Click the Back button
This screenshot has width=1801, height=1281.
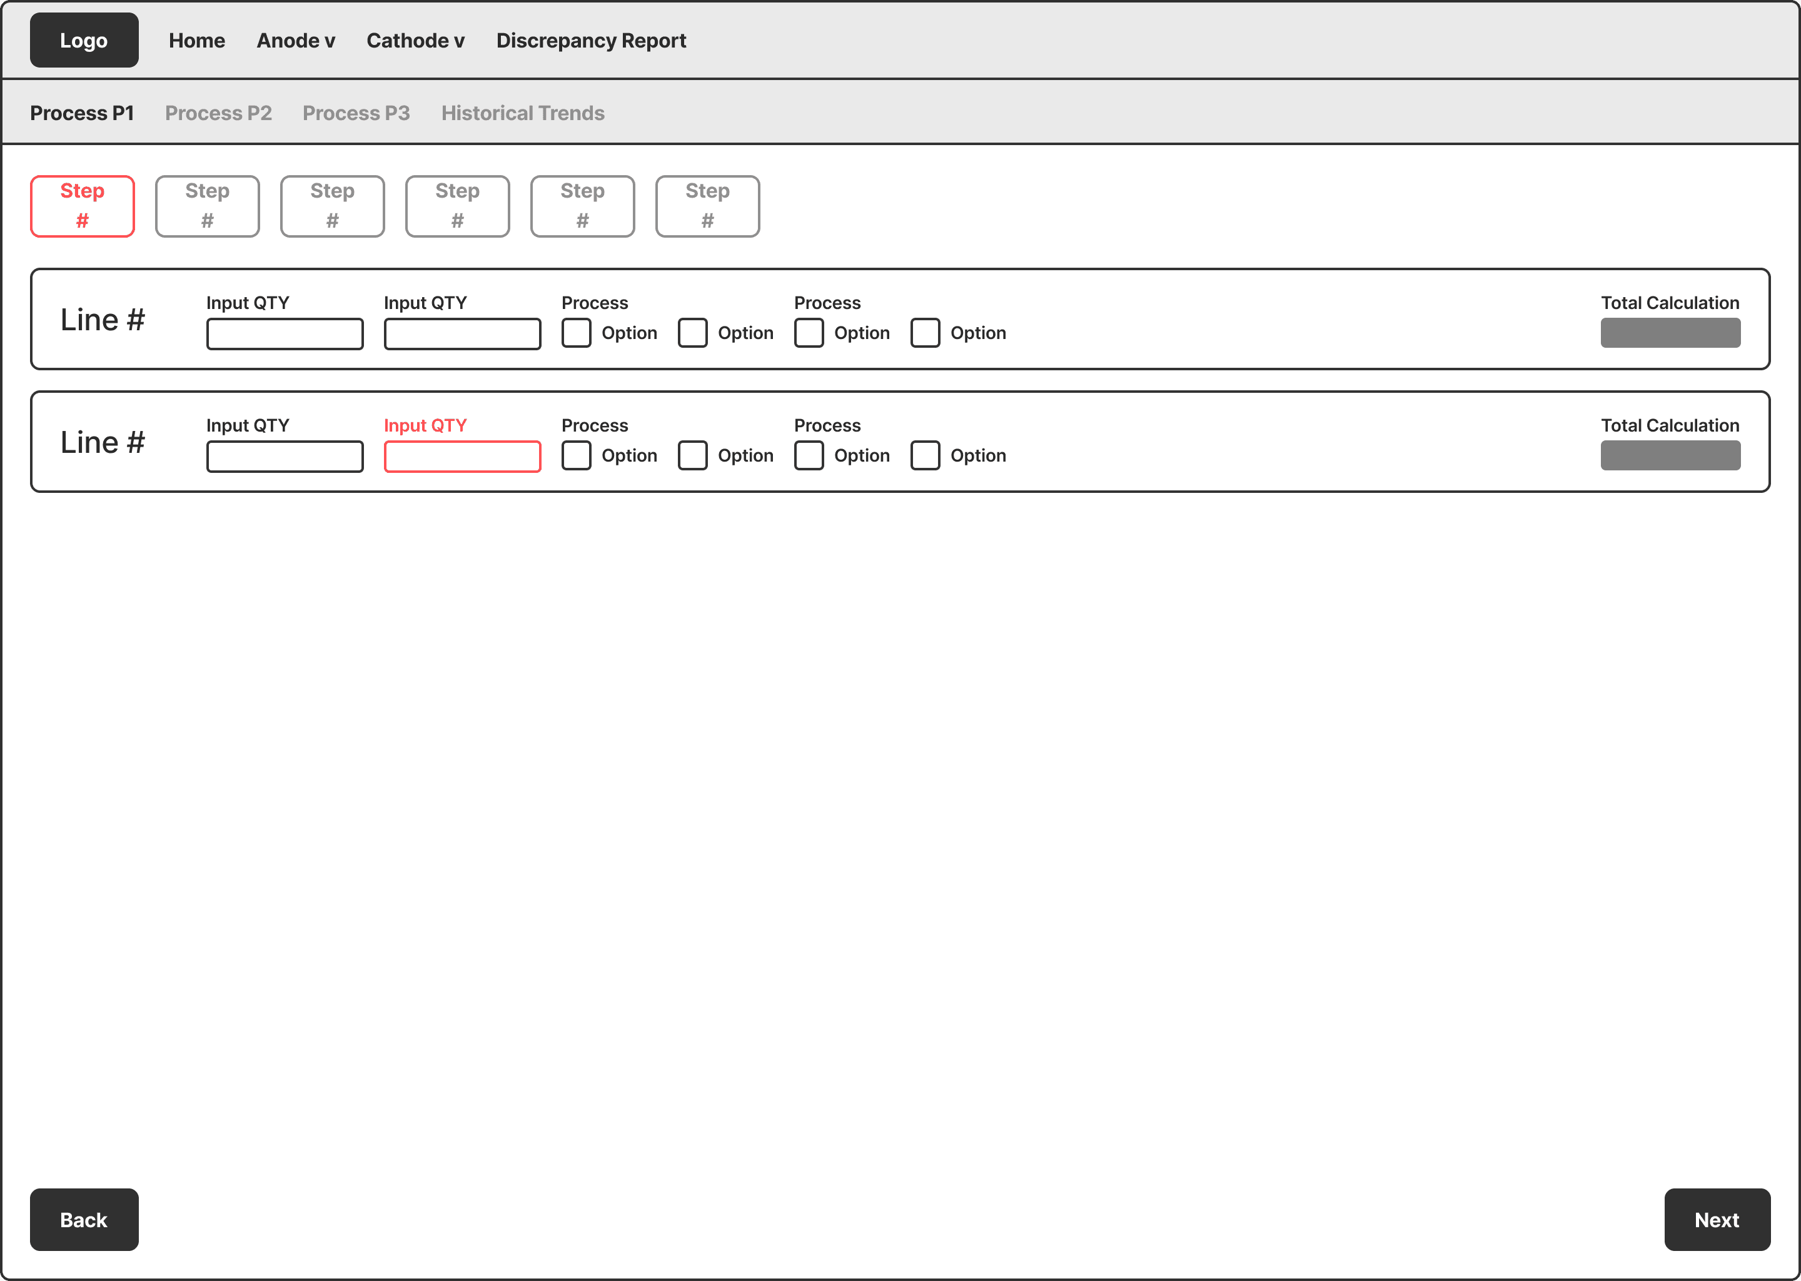pos(84,1220)
